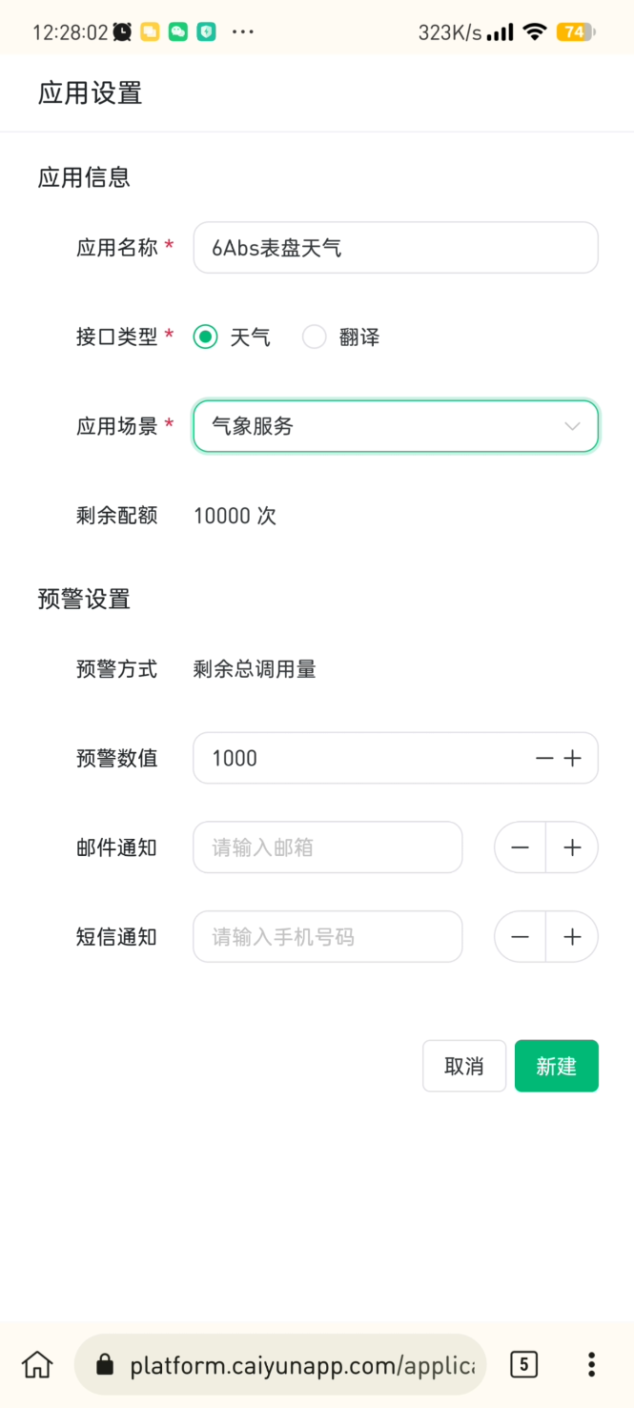Increase the 预警数值 with plus icon

coord(572,759)
